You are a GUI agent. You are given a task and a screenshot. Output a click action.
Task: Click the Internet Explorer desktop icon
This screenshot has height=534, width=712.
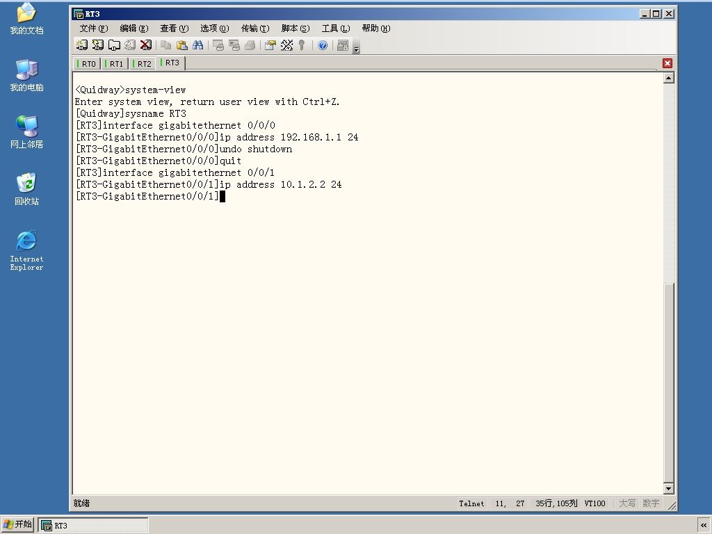(26, 250)
